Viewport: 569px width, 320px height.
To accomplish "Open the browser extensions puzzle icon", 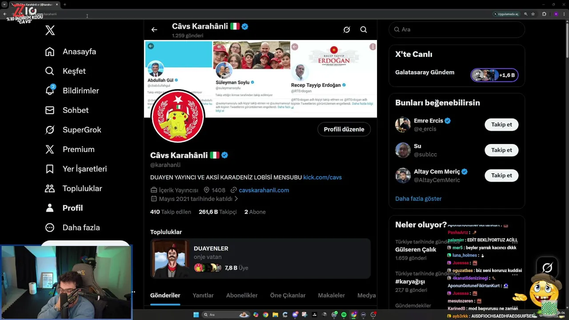I will [544, 14].
